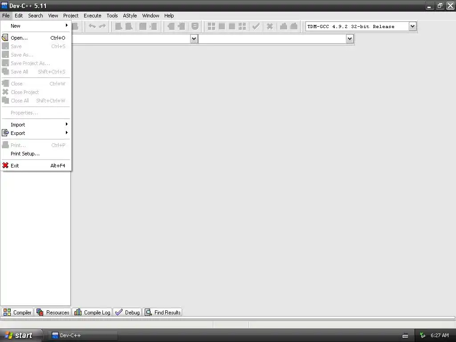
Task: Click the Find toolbar icon
Action: [x=118, y=26]
